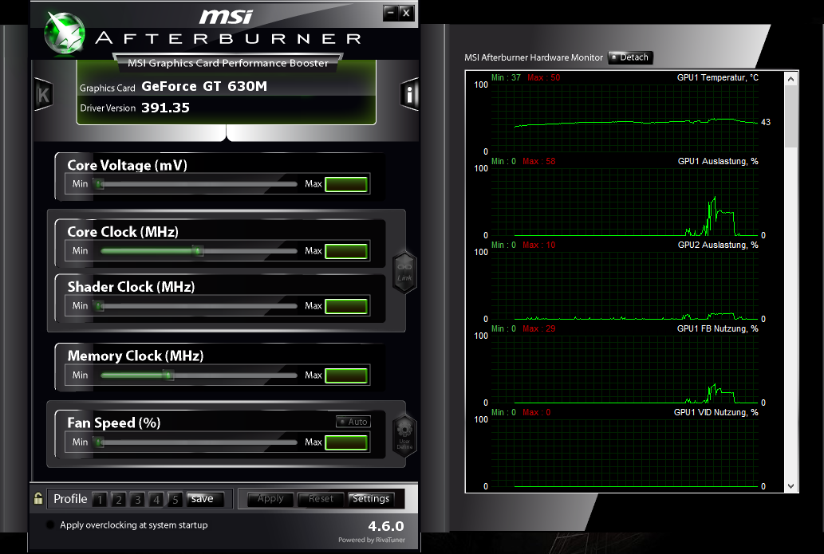Open the graphics card info panel
824x554 pixels.
[x=409, y=95]
